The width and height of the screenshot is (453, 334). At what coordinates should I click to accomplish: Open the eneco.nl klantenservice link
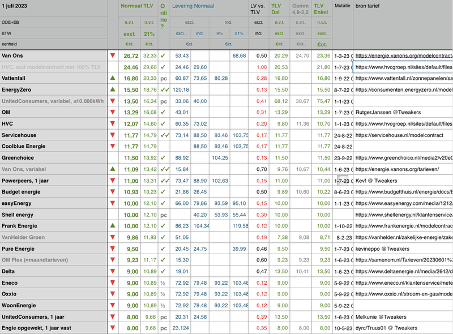[404, 283]
